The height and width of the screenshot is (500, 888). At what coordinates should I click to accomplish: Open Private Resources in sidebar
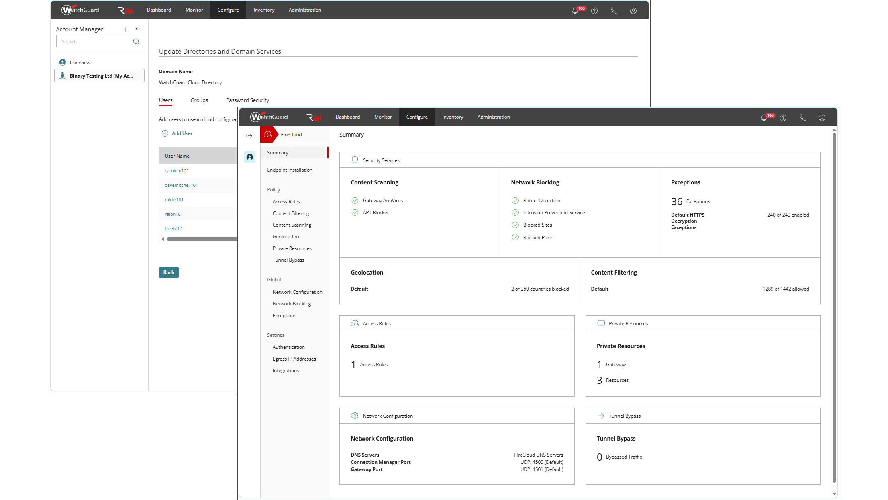[292, 248]
